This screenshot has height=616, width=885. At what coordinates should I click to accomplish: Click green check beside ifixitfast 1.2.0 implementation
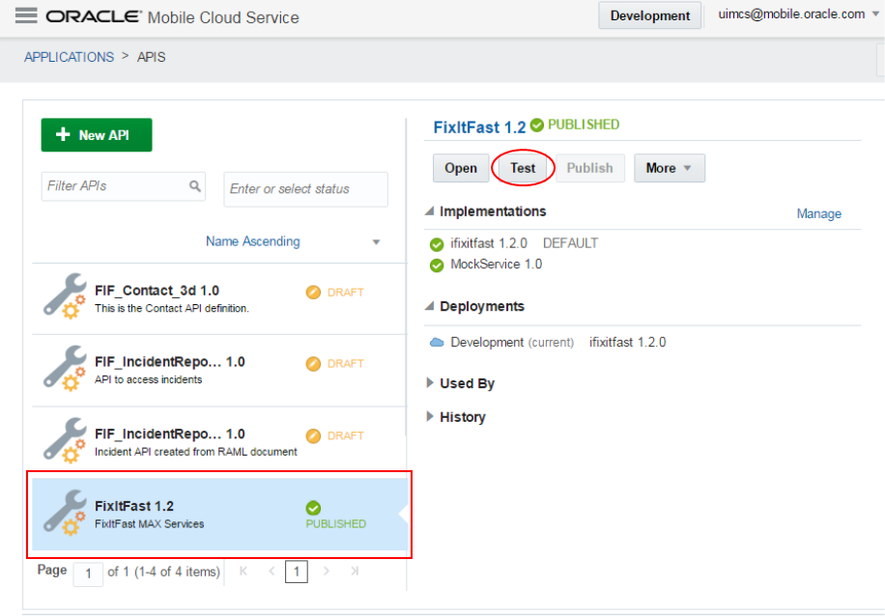(437, 244)
